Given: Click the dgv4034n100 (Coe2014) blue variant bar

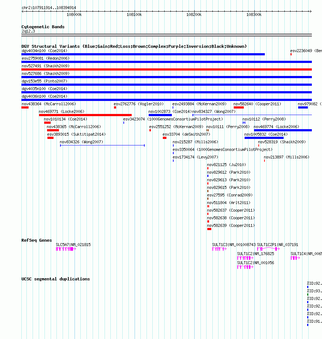Looking at the screenshot, I should [143, 54].
